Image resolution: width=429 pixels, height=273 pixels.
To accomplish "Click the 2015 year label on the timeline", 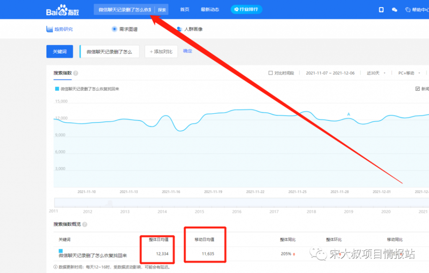I will (199, 212).
